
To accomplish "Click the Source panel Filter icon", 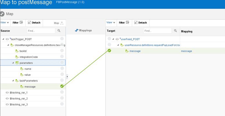I will 21,23.
